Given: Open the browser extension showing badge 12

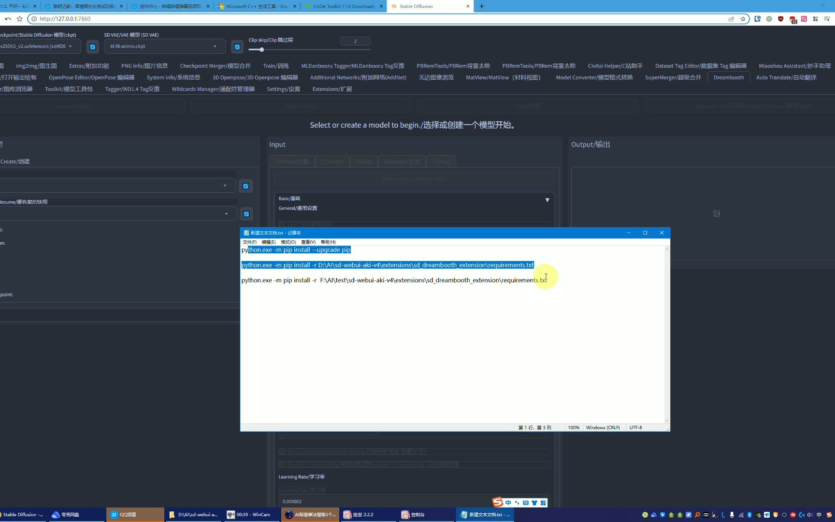Looking at the screenshot, I should (792, 19).
